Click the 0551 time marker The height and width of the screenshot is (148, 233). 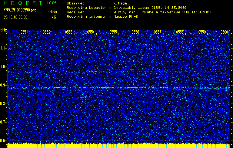click(x=24, y=32)
